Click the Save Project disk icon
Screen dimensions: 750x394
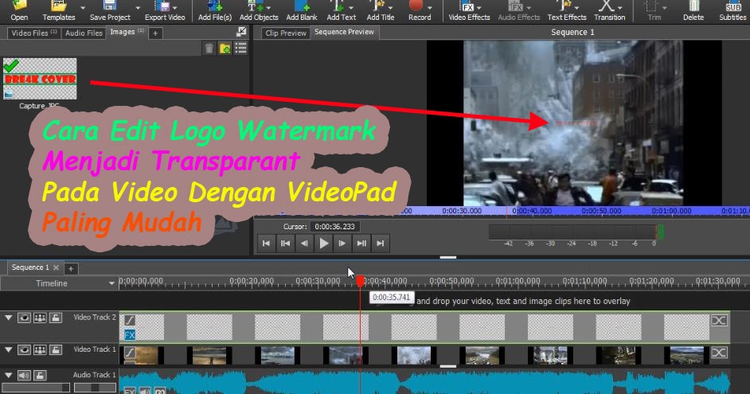click(x=110, y=6)
